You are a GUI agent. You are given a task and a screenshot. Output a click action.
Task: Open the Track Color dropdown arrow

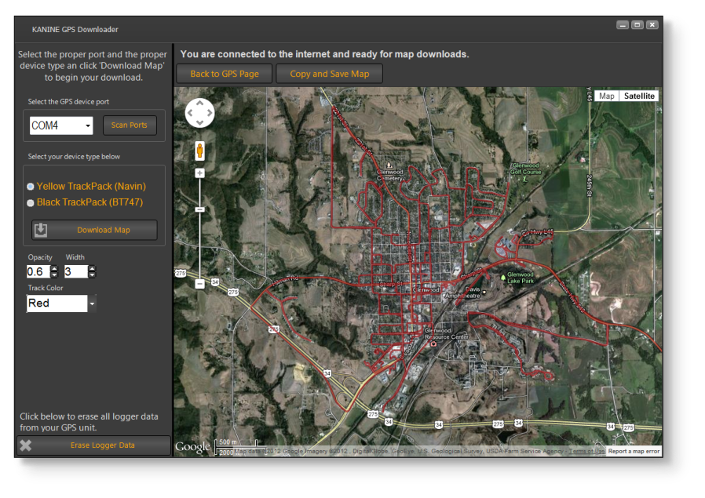(x=92, y=304)
